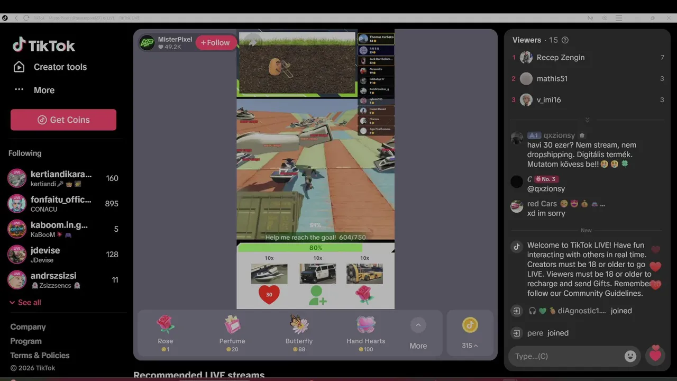Expand the viewer ranking list chevron
Image resolution: width=677 pixels, height=381 pixels.
[x=587, y=120]
